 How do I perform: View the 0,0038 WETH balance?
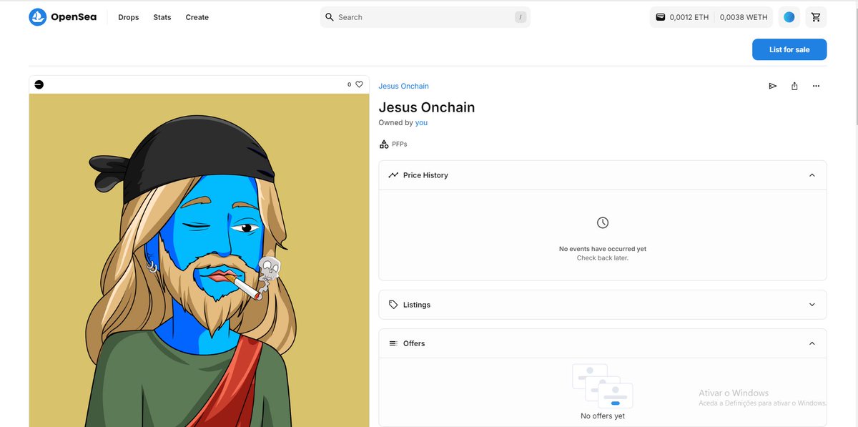click(744, 17)
